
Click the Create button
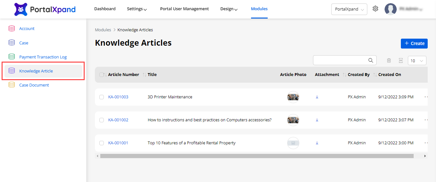point(414,43)
